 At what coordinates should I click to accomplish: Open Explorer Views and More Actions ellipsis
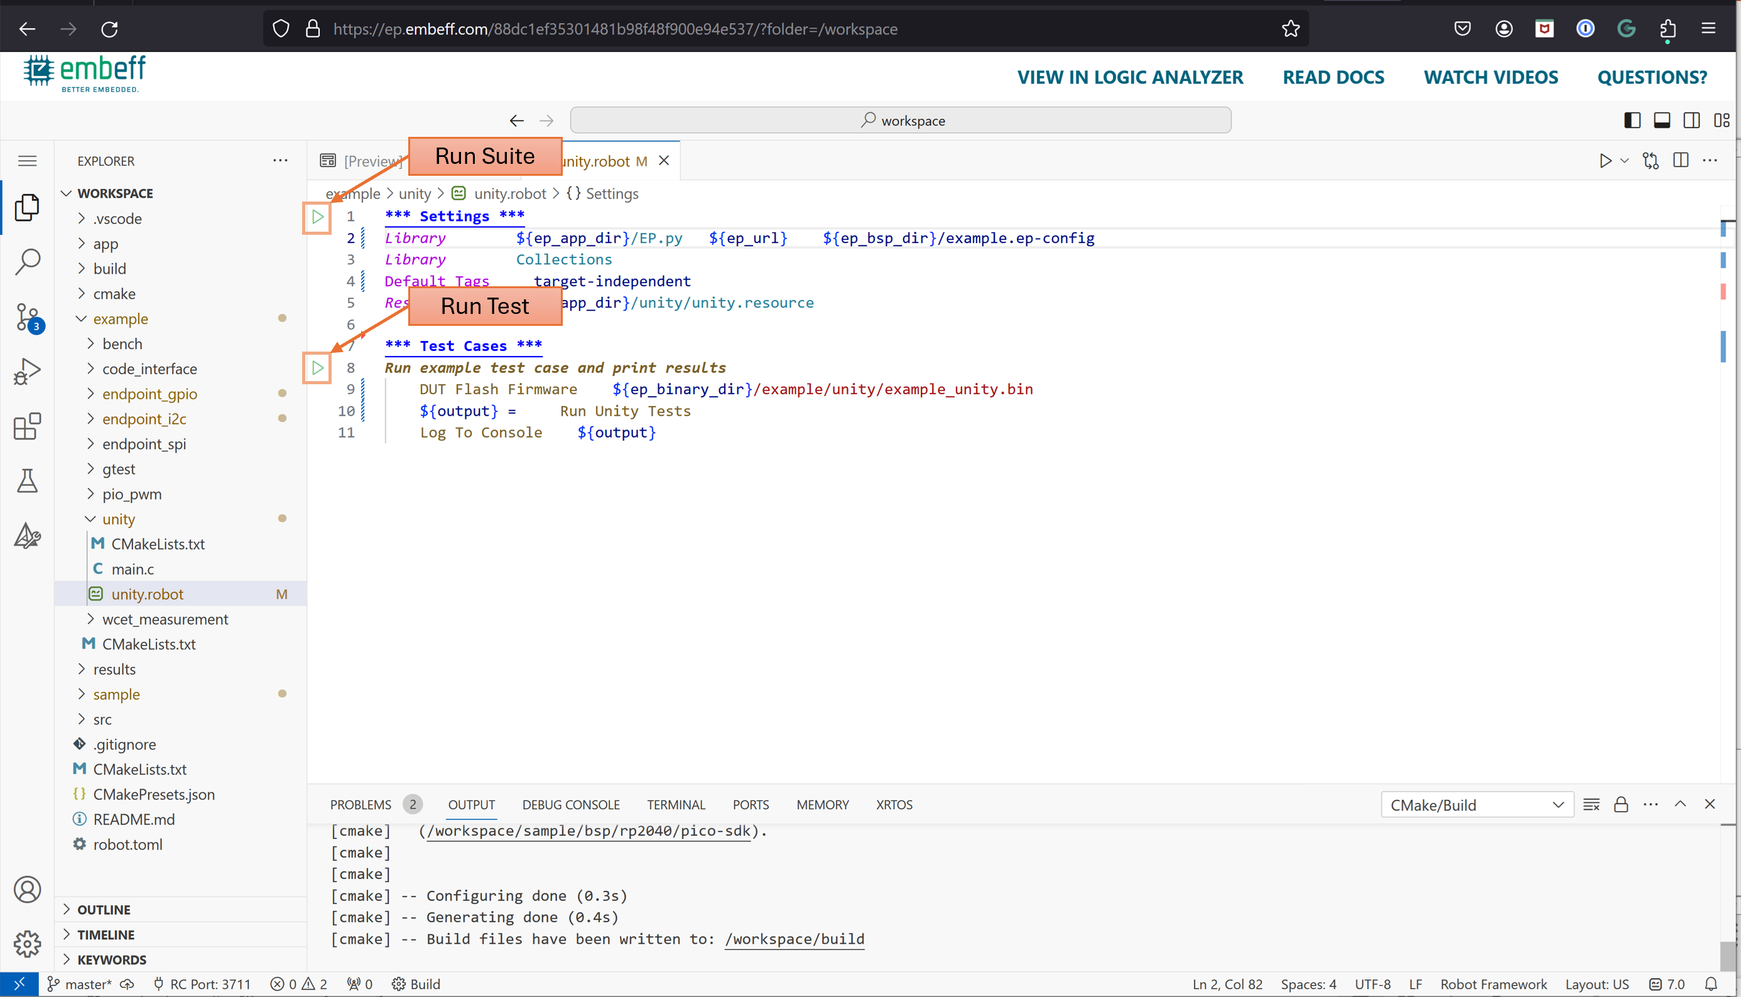280,160
